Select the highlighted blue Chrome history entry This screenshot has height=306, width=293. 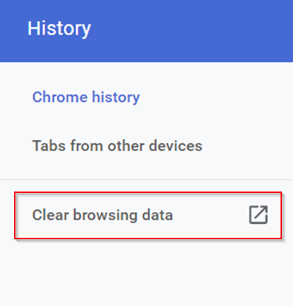86,97
